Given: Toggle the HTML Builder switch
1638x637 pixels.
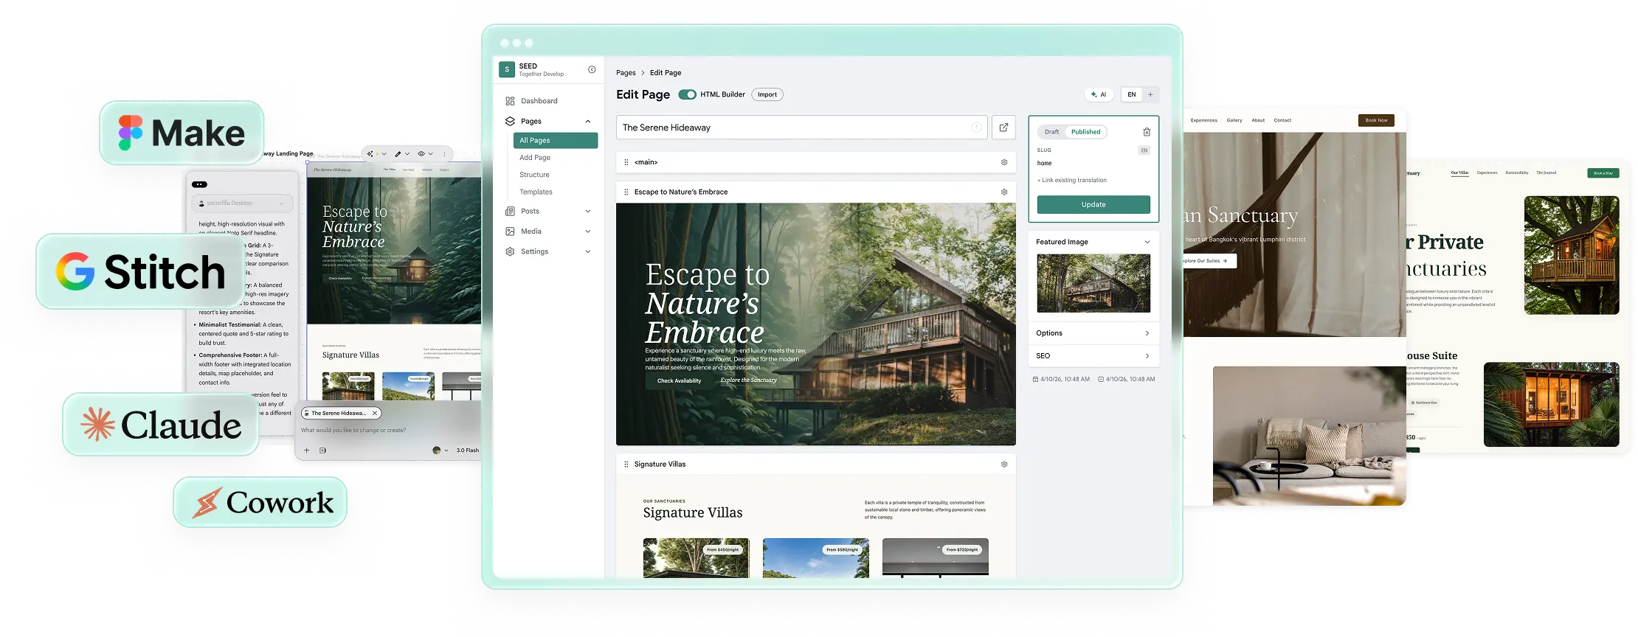Looking at the screenshot, I should click(x=687, y=94).
